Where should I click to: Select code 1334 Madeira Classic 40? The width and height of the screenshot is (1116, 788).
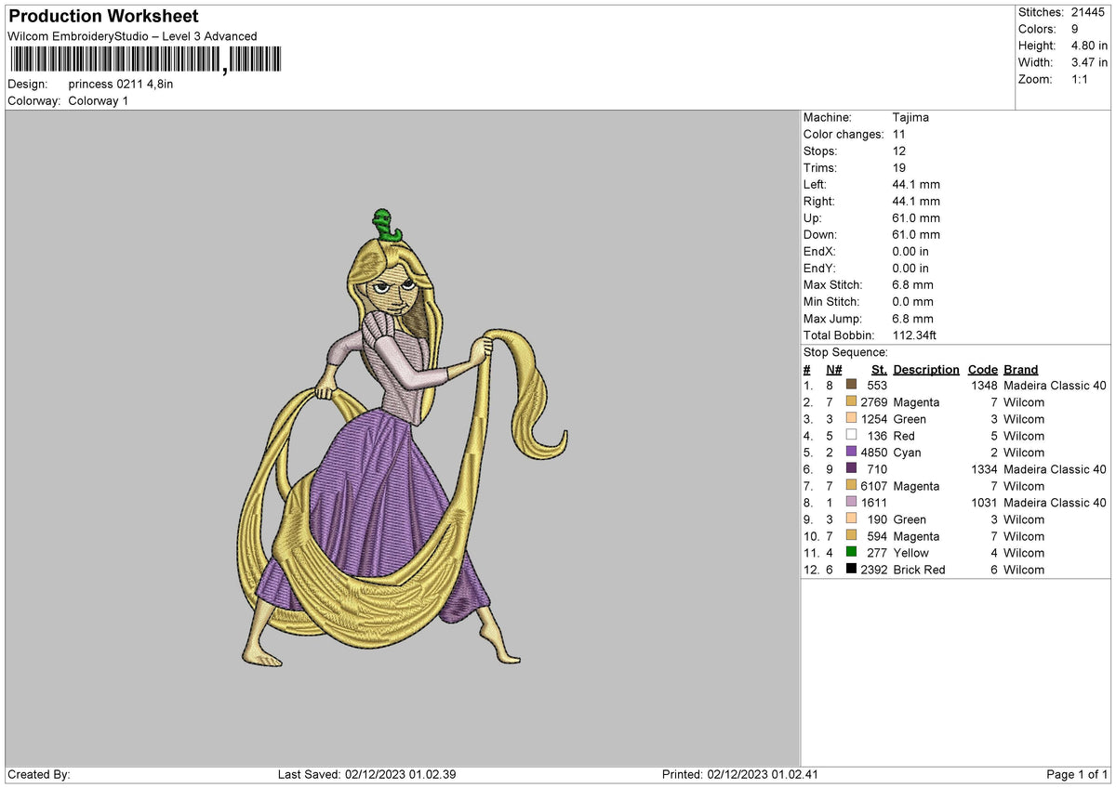[1039, 468]
